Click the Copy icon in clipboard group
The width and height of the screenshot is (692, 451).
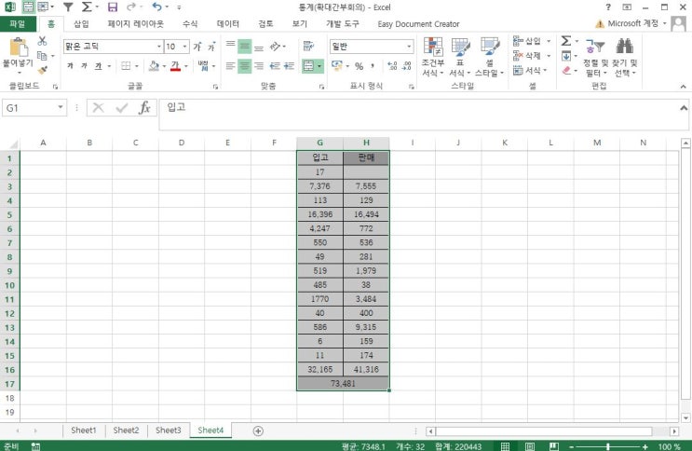[42, 56]
